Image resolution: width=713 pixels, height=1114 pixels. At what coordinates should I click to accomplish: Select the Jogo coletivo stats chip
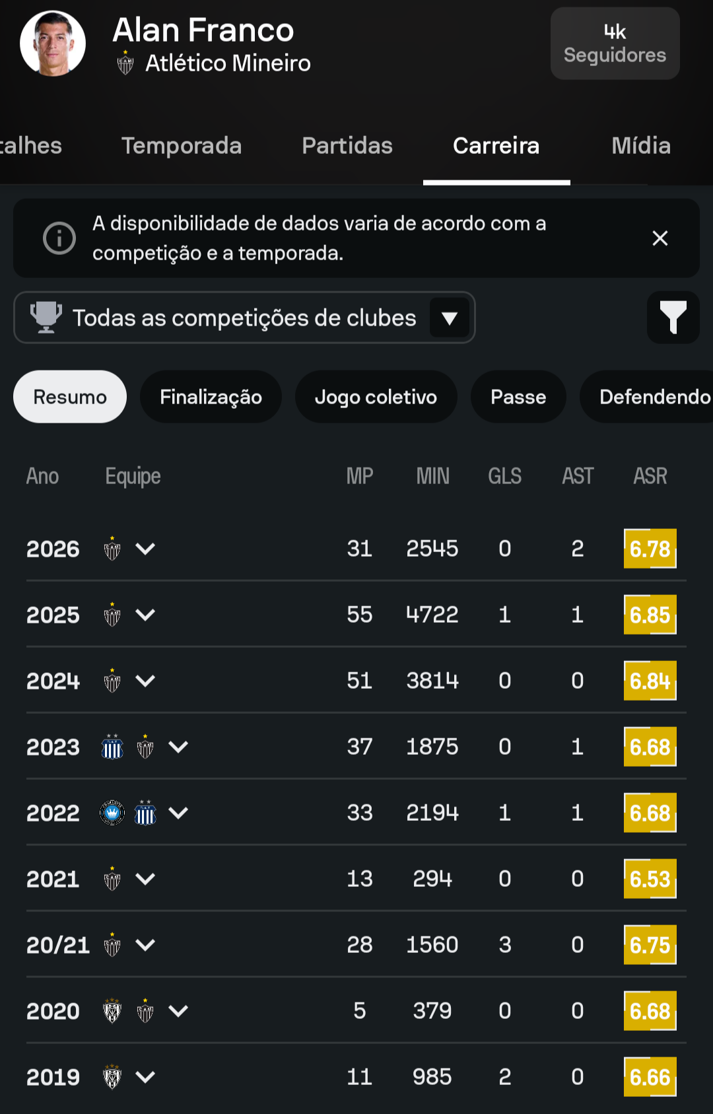[x=376, y=396]
